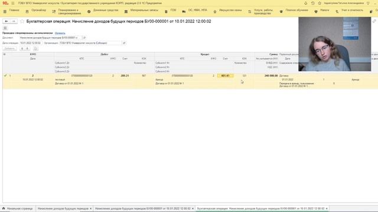378x212 pixels.
Task: Click the Услуги, работы, производство icon
Action: pyautogui.click(x=249, y=12)
